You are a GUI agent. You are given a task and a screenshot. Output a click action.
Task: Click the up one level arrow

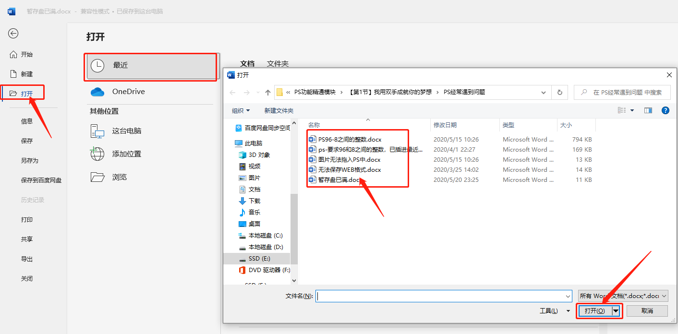(x=268, y=93)
